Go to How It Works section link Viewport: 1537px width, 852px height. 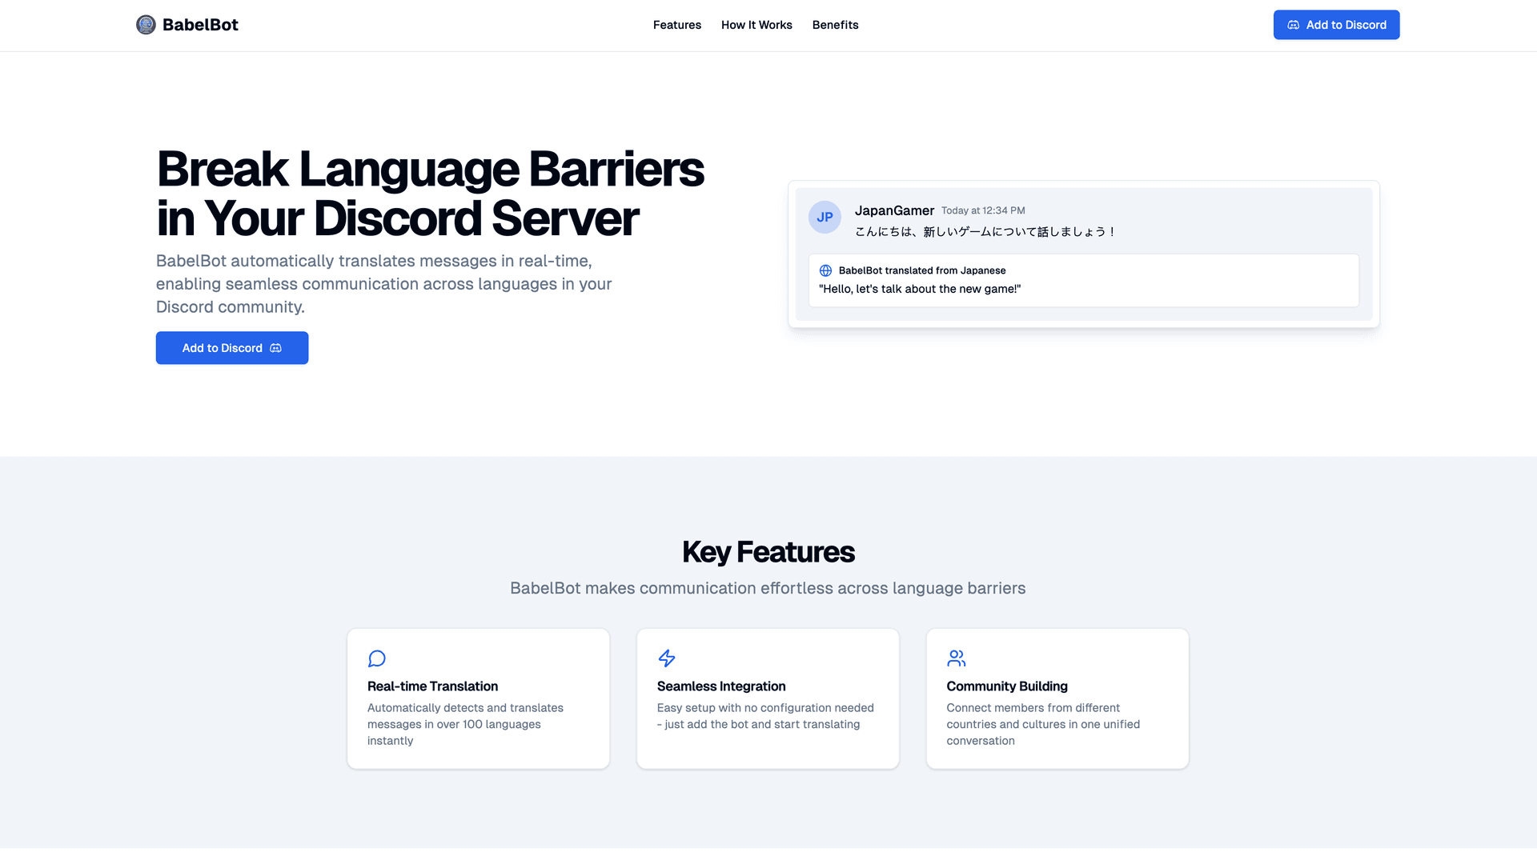click(756, 25)
